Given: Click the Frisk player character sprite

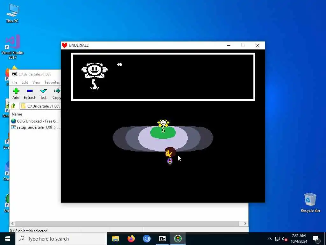Looking at the screenshot, I should click(170, 156).
